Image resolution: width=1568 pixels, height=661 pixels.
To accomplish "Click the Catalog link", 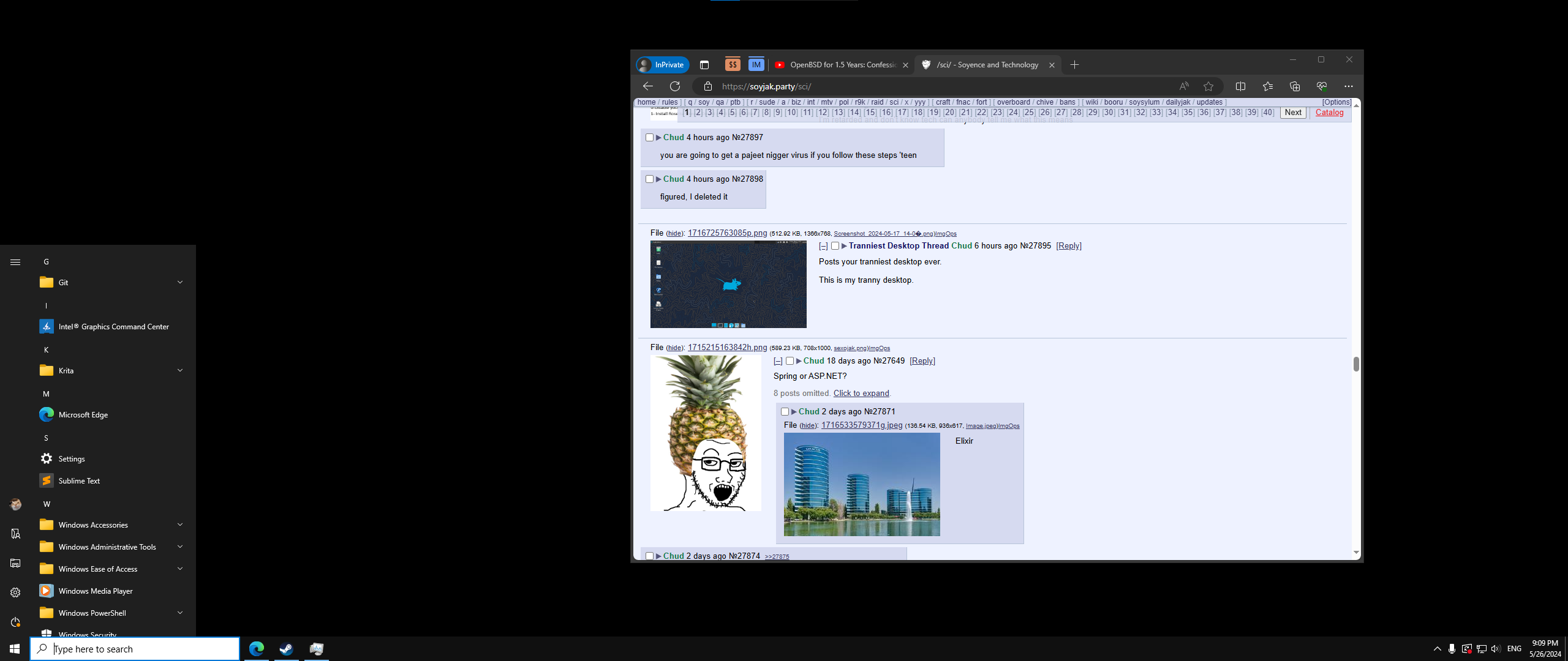I will point(1329,113).
